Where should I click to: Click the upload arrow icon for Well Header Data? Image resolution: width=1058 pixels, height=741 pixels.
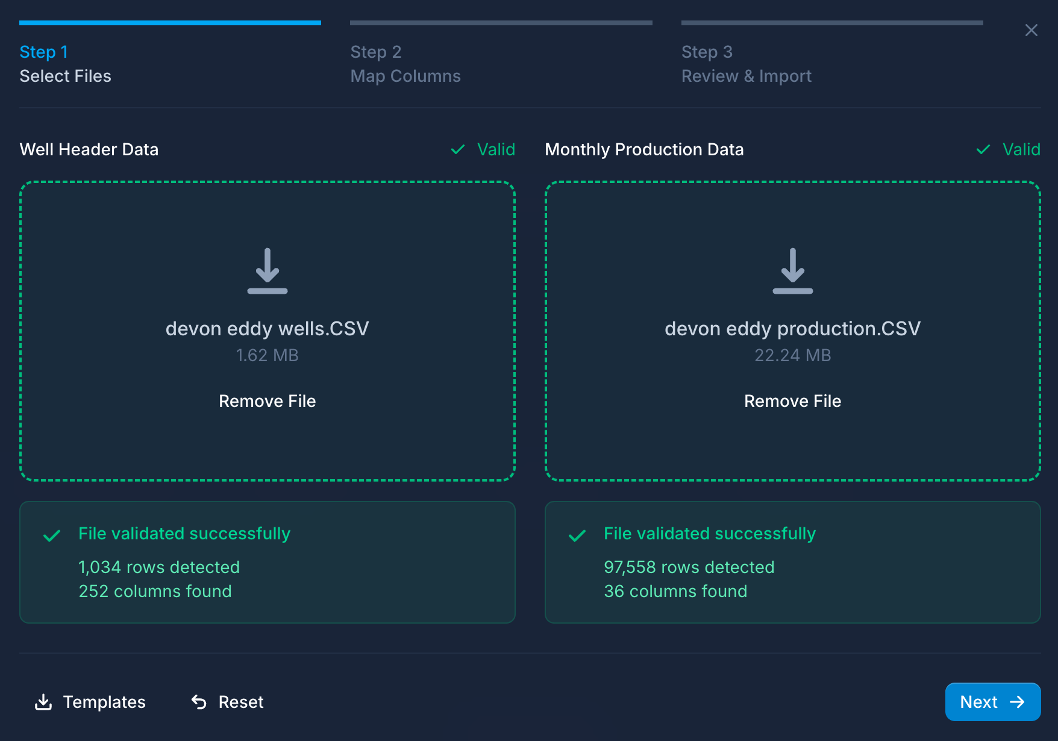[267, 271]
